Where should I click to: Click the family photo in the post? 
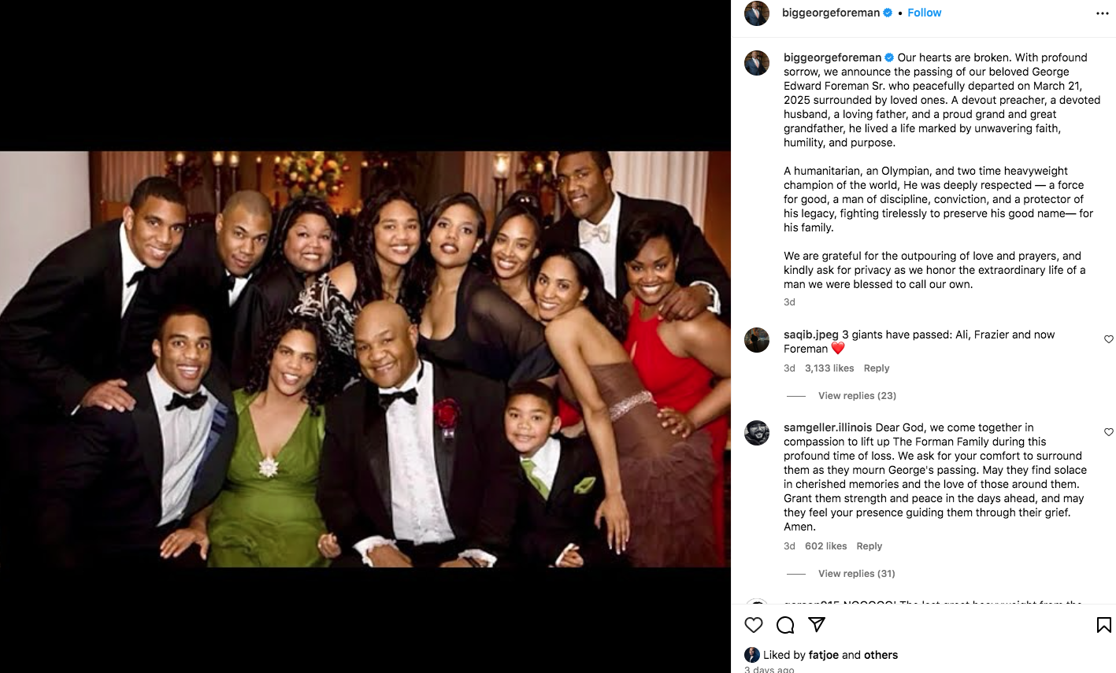pyautogui.click(x=365, y=359)
